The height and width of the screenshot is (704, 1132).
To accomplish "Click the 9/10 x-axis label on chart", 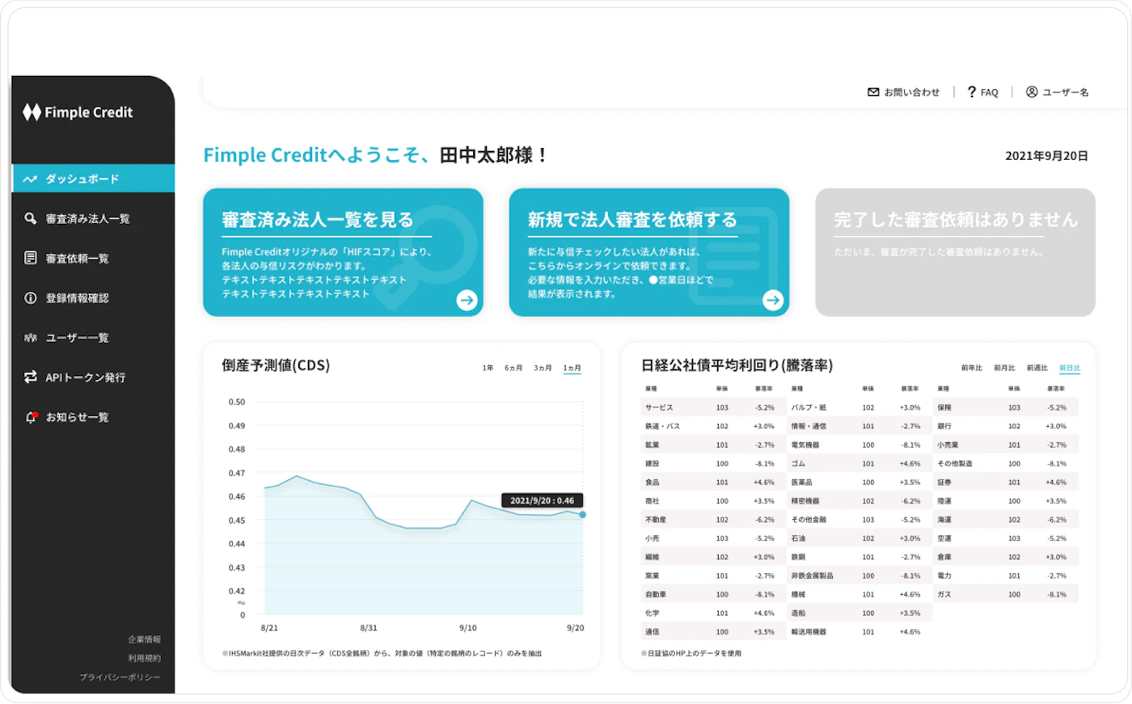I will (468, 628).
